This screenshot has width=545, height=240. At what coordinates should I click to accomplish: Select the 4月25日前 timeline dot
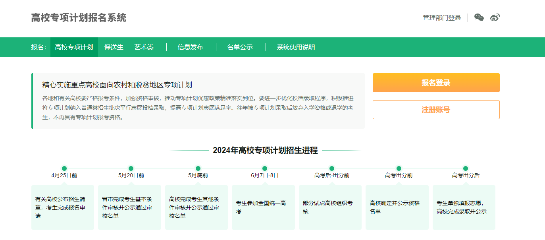64,168
